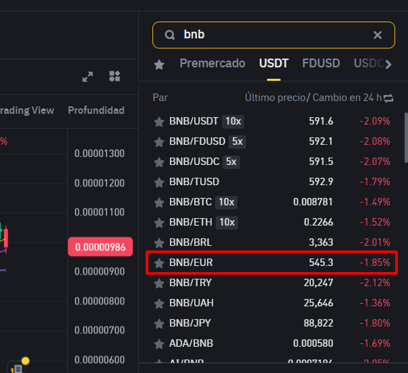The image size is (408, 373).
Task: Switch to the Premercado tab
Action: tap(212, 63)
